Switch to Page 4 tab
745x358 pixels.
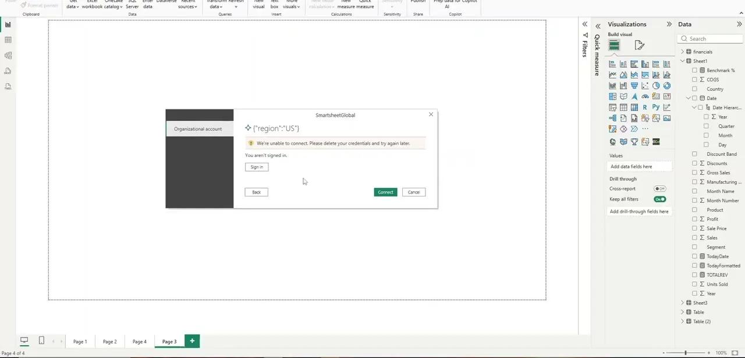click(139, 342)
